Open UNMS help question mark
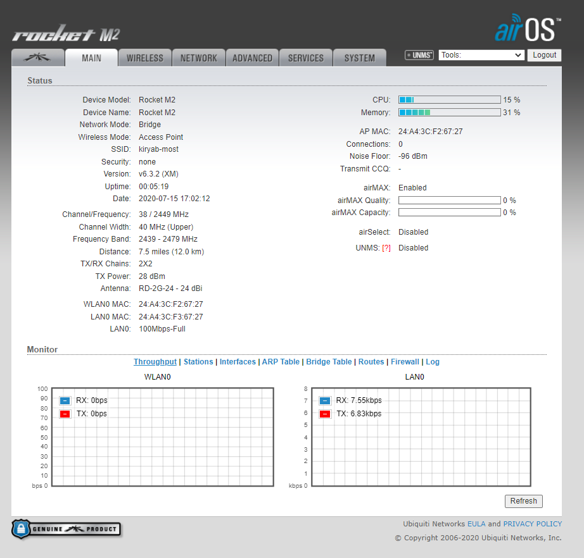Screen dimensions: 584x558 (386, 248)
